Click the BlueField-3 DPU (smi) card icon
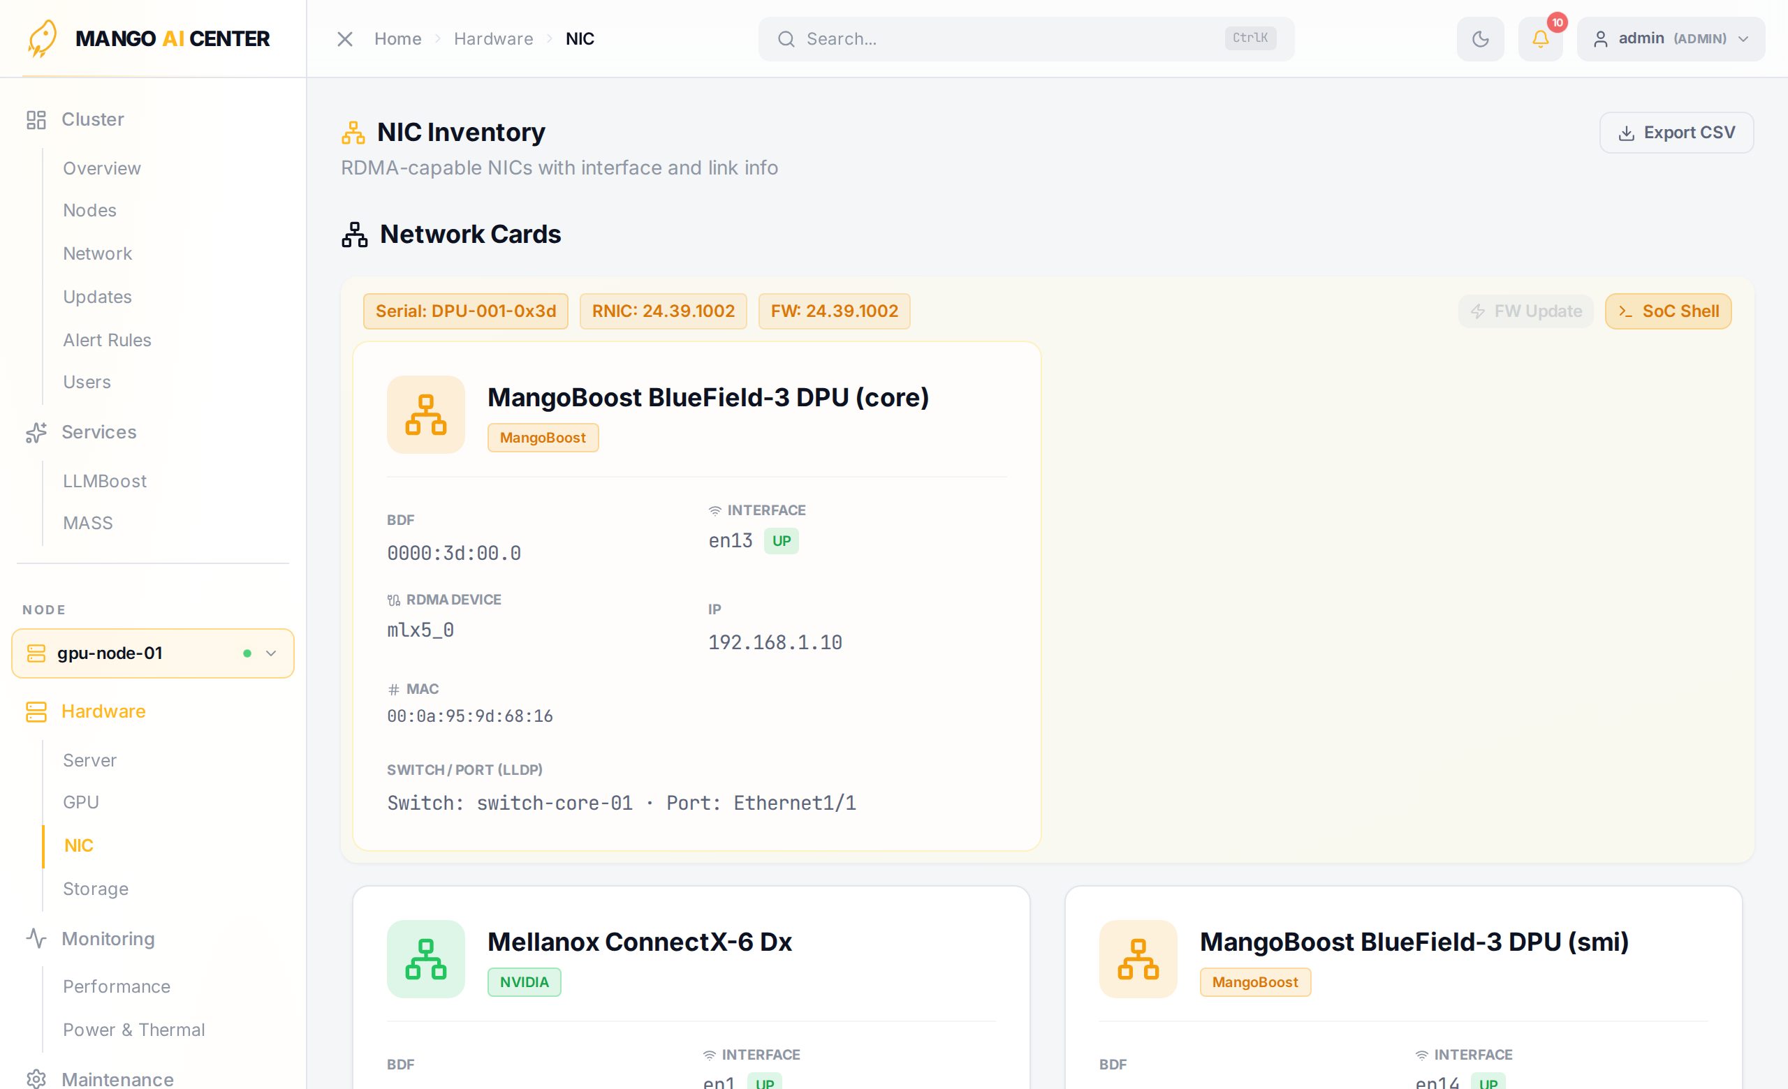1788x1089 pixels. pyautogui.click(x=1138, y=958)
